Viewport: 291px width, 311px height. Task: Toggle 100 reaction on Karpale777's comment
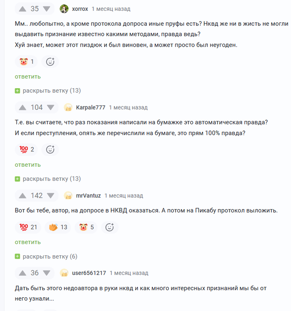[27, 149]
